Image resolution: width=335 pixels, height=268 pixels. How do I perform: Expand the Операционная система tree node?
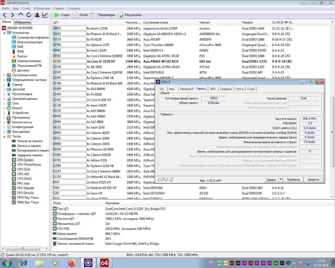tap(4, 80)
